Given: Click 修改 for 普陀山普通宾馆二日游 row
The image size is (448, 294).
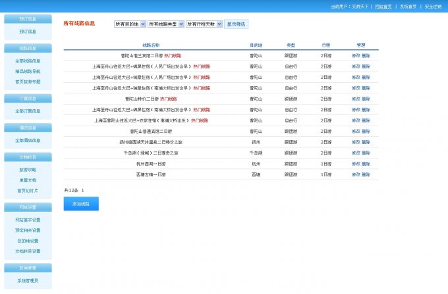Looking at the screenshot, I should tap(356, 132).
